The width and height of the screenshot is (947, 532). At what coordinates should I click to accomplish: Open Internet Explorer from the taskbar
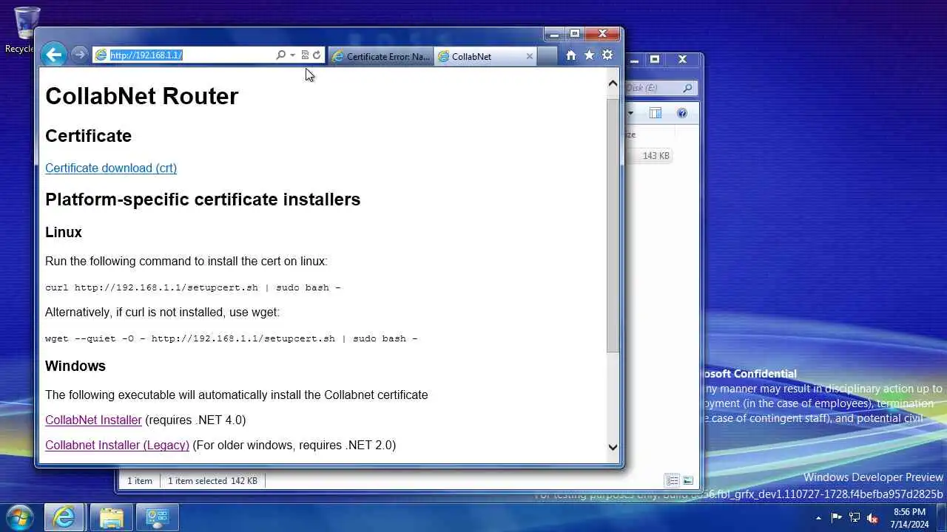pos(64,517)
